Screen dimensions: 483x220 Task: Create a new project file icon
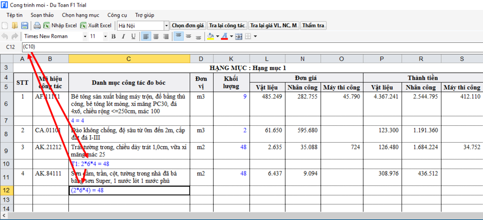click(5, 25)
